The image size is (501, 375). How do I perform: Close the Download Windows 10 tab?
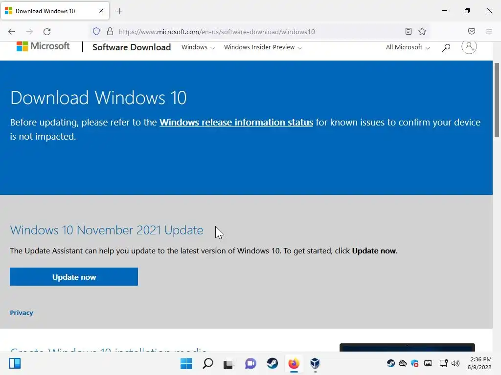[101, 11]
